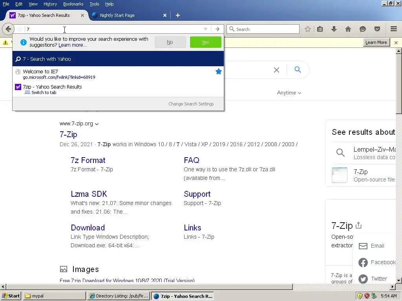Click the chat bubble toolbar icon
This screenshot has height=301, width=402.
coord(362,29)
